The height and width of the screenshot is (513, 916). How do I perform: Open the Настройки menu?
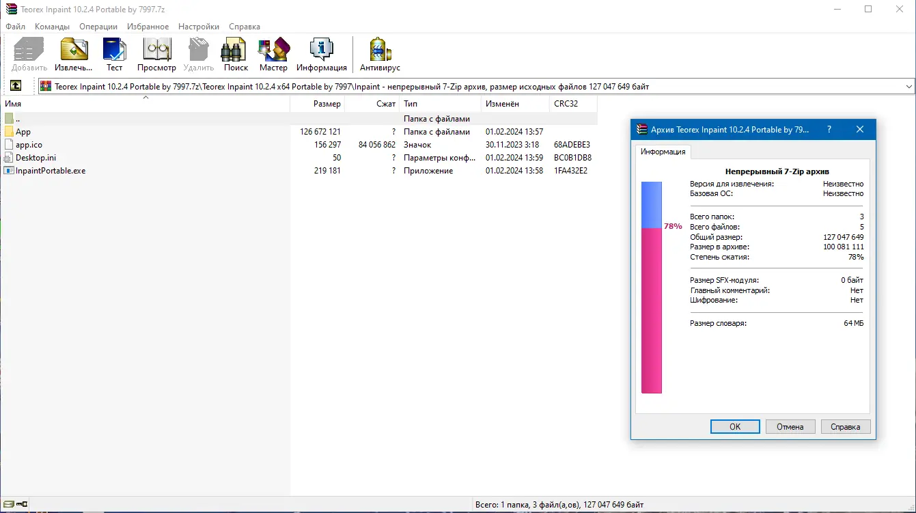tap(198, 26)
